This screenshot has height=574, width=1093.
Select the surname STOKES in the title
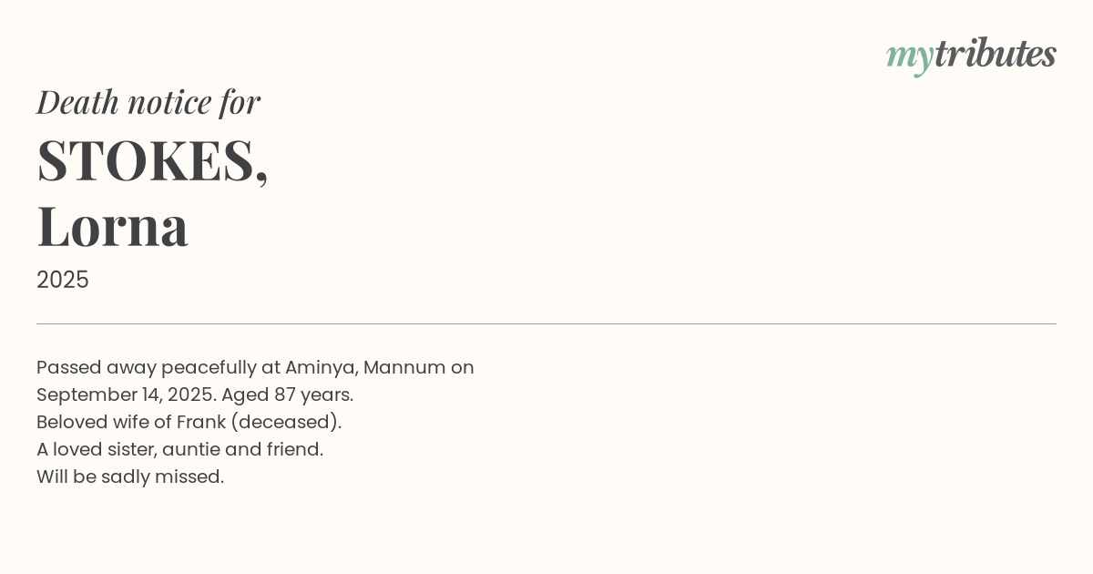pos(146,160)
